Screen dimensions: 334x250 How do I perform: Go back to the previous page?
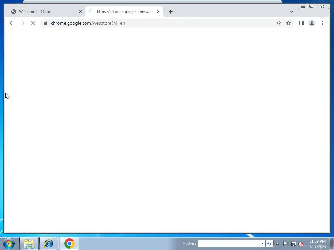12,23
